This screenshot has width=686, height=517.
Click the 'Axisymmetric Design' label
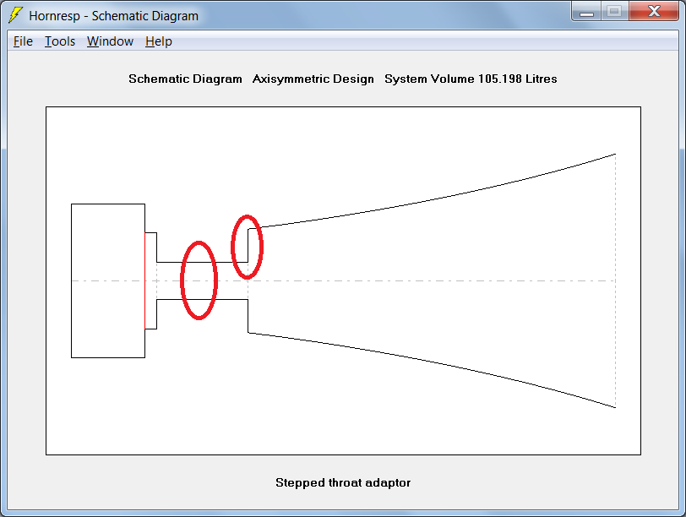coord(313,79)
